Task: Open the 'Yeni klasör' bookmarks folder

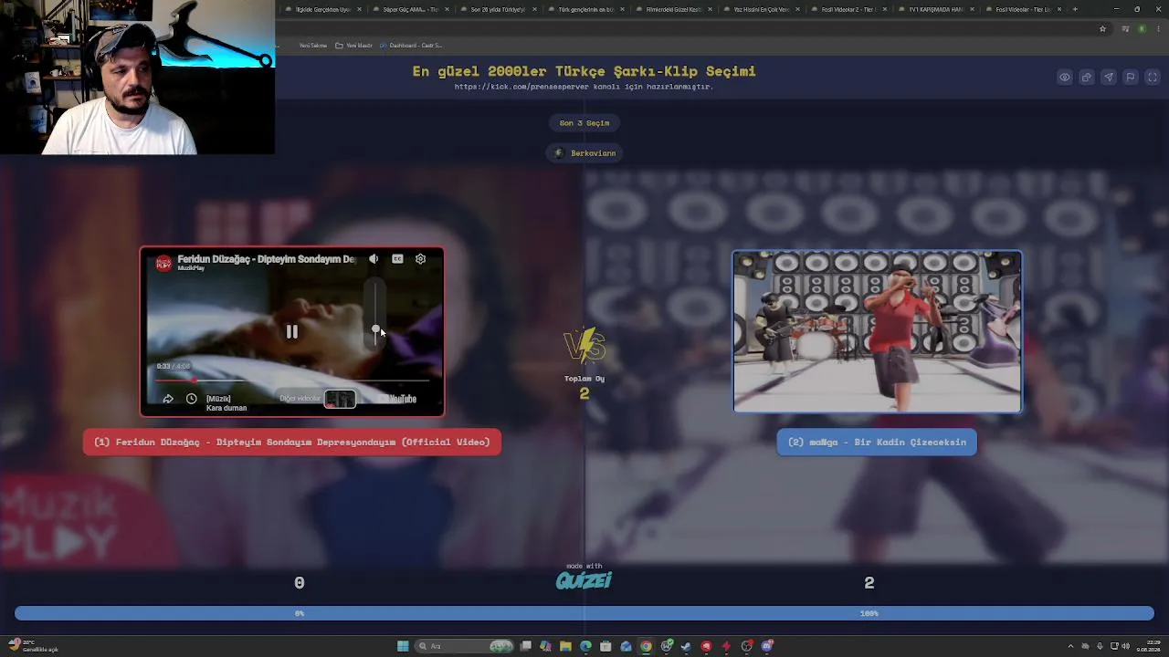Action: coord(354,46)
